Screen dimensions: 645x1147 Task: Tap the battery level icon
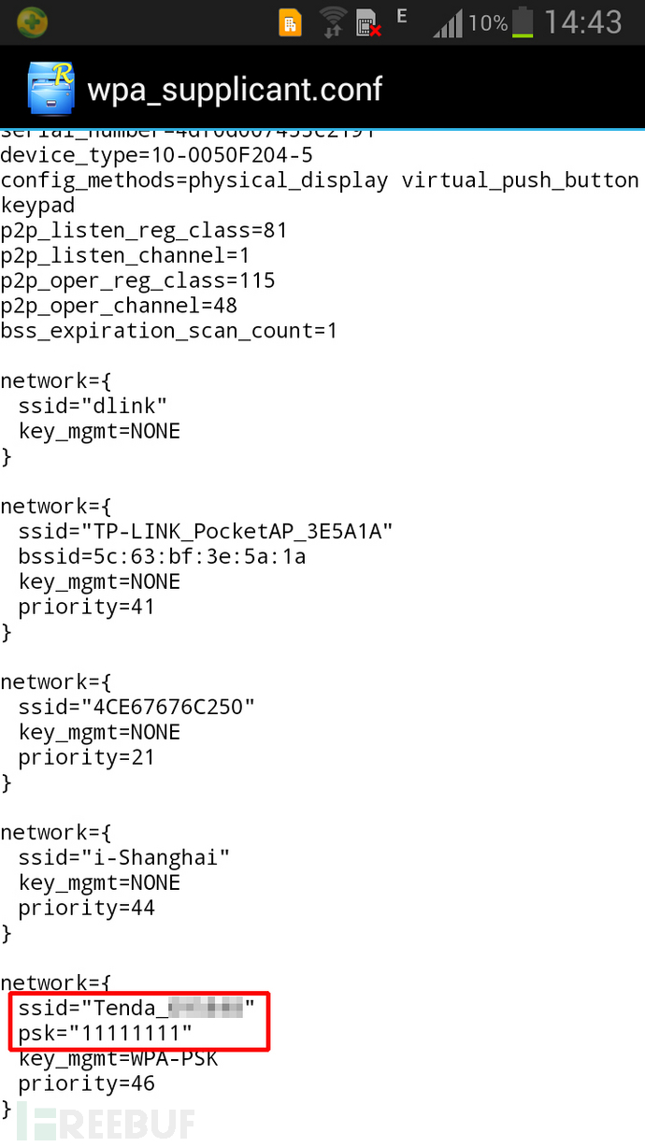(x=523, y=22)
